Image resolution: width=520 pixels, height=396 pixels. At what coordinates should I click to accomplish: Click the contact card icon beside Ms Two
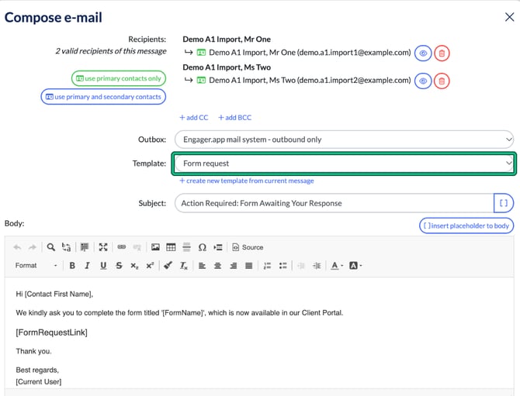coord(201,80)
